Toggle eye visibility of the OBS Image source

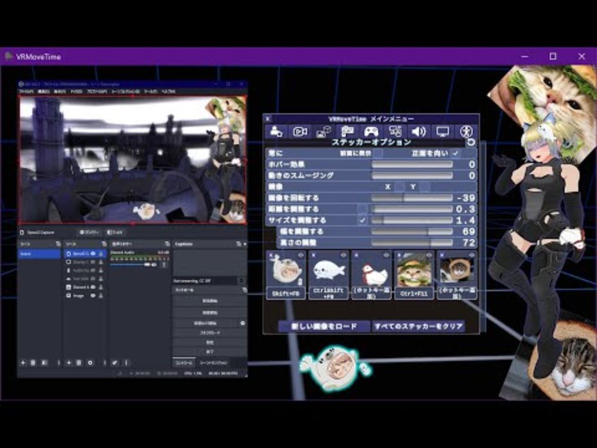93,296
